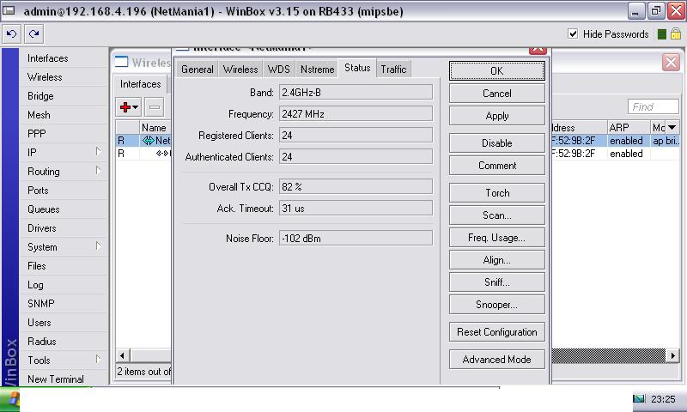Screen dimensions: 687x412
Task: Open Wireless in the sidebar
Action: point(45,77)
